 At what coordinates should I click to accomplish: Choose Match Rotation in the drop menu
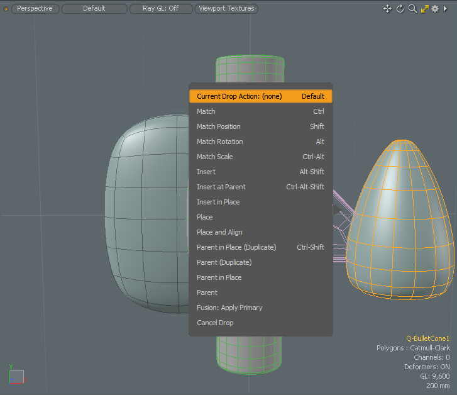point(220,142)
